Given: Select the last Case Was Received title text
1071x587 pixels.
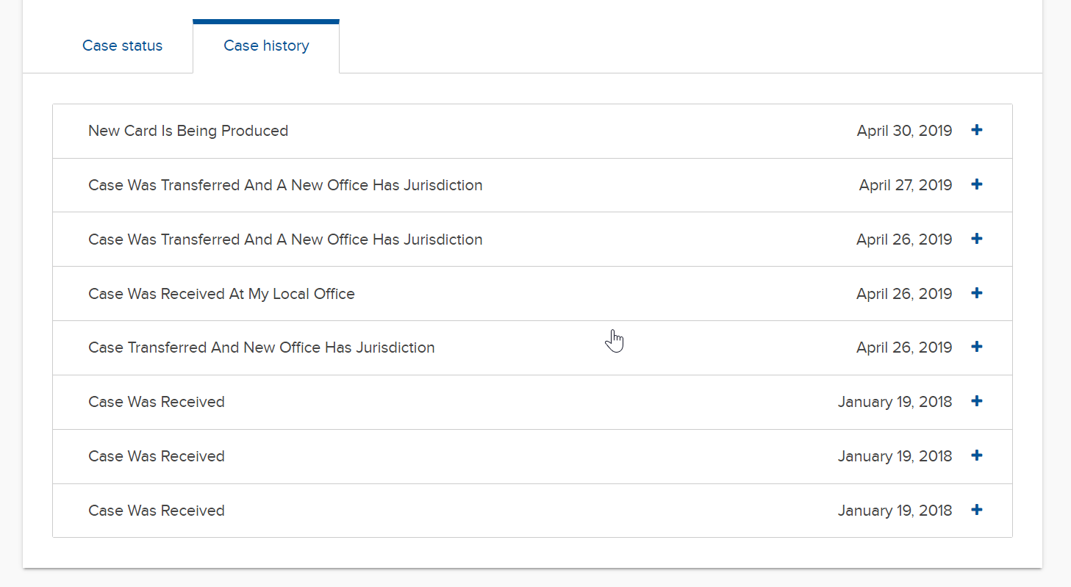Looking at the screenshot, I should pyautogui.click(x=157, y=511).
